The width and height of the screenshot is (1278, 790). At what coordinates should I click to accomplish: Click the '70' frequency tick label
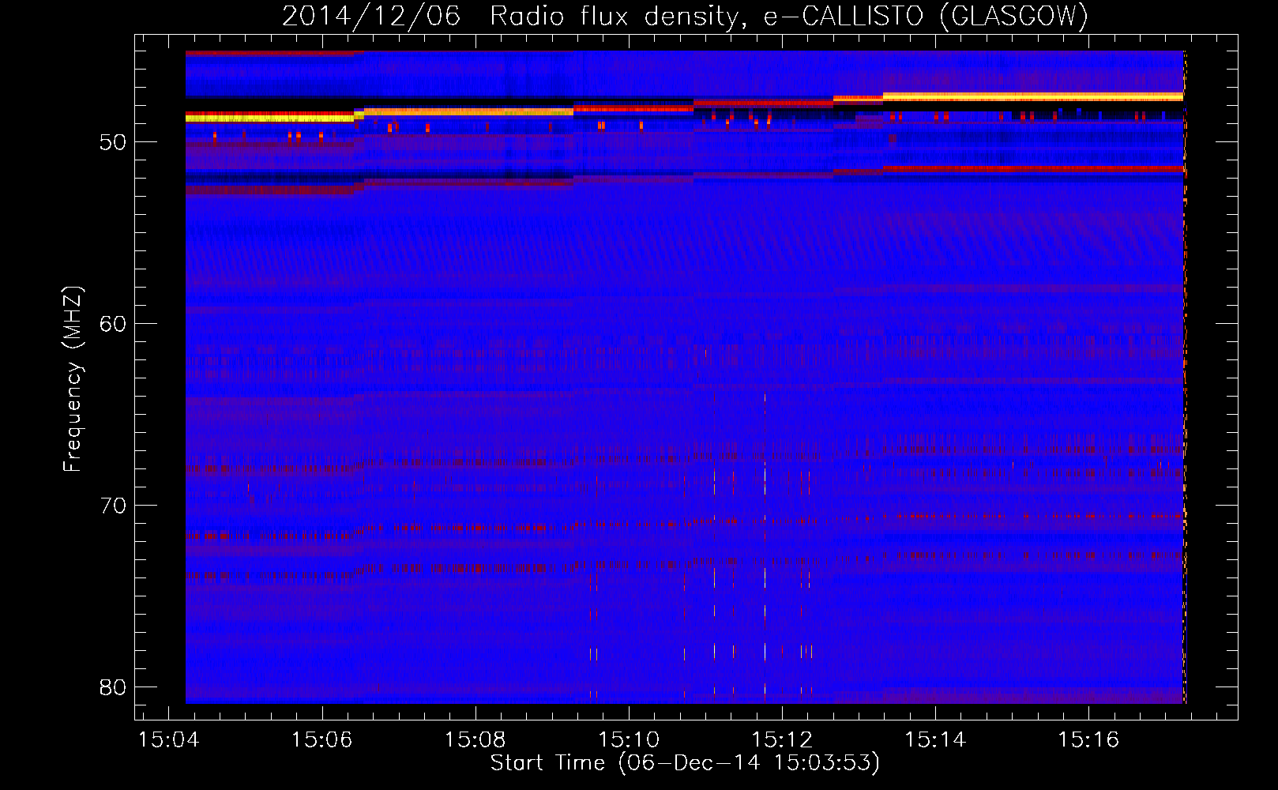[x=113, y=506]
